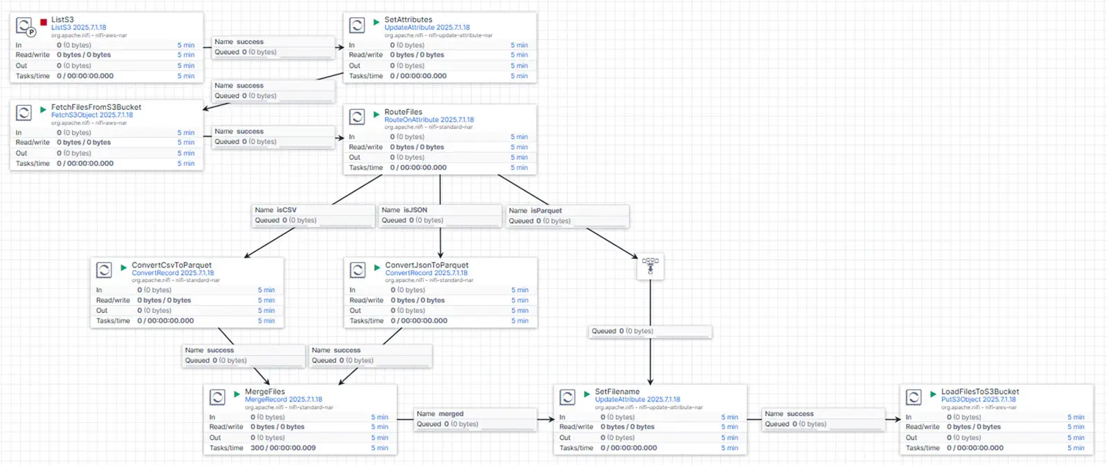Click the ListS3 processor name
Screen dimensions: 1107x465
coord(62,20)
